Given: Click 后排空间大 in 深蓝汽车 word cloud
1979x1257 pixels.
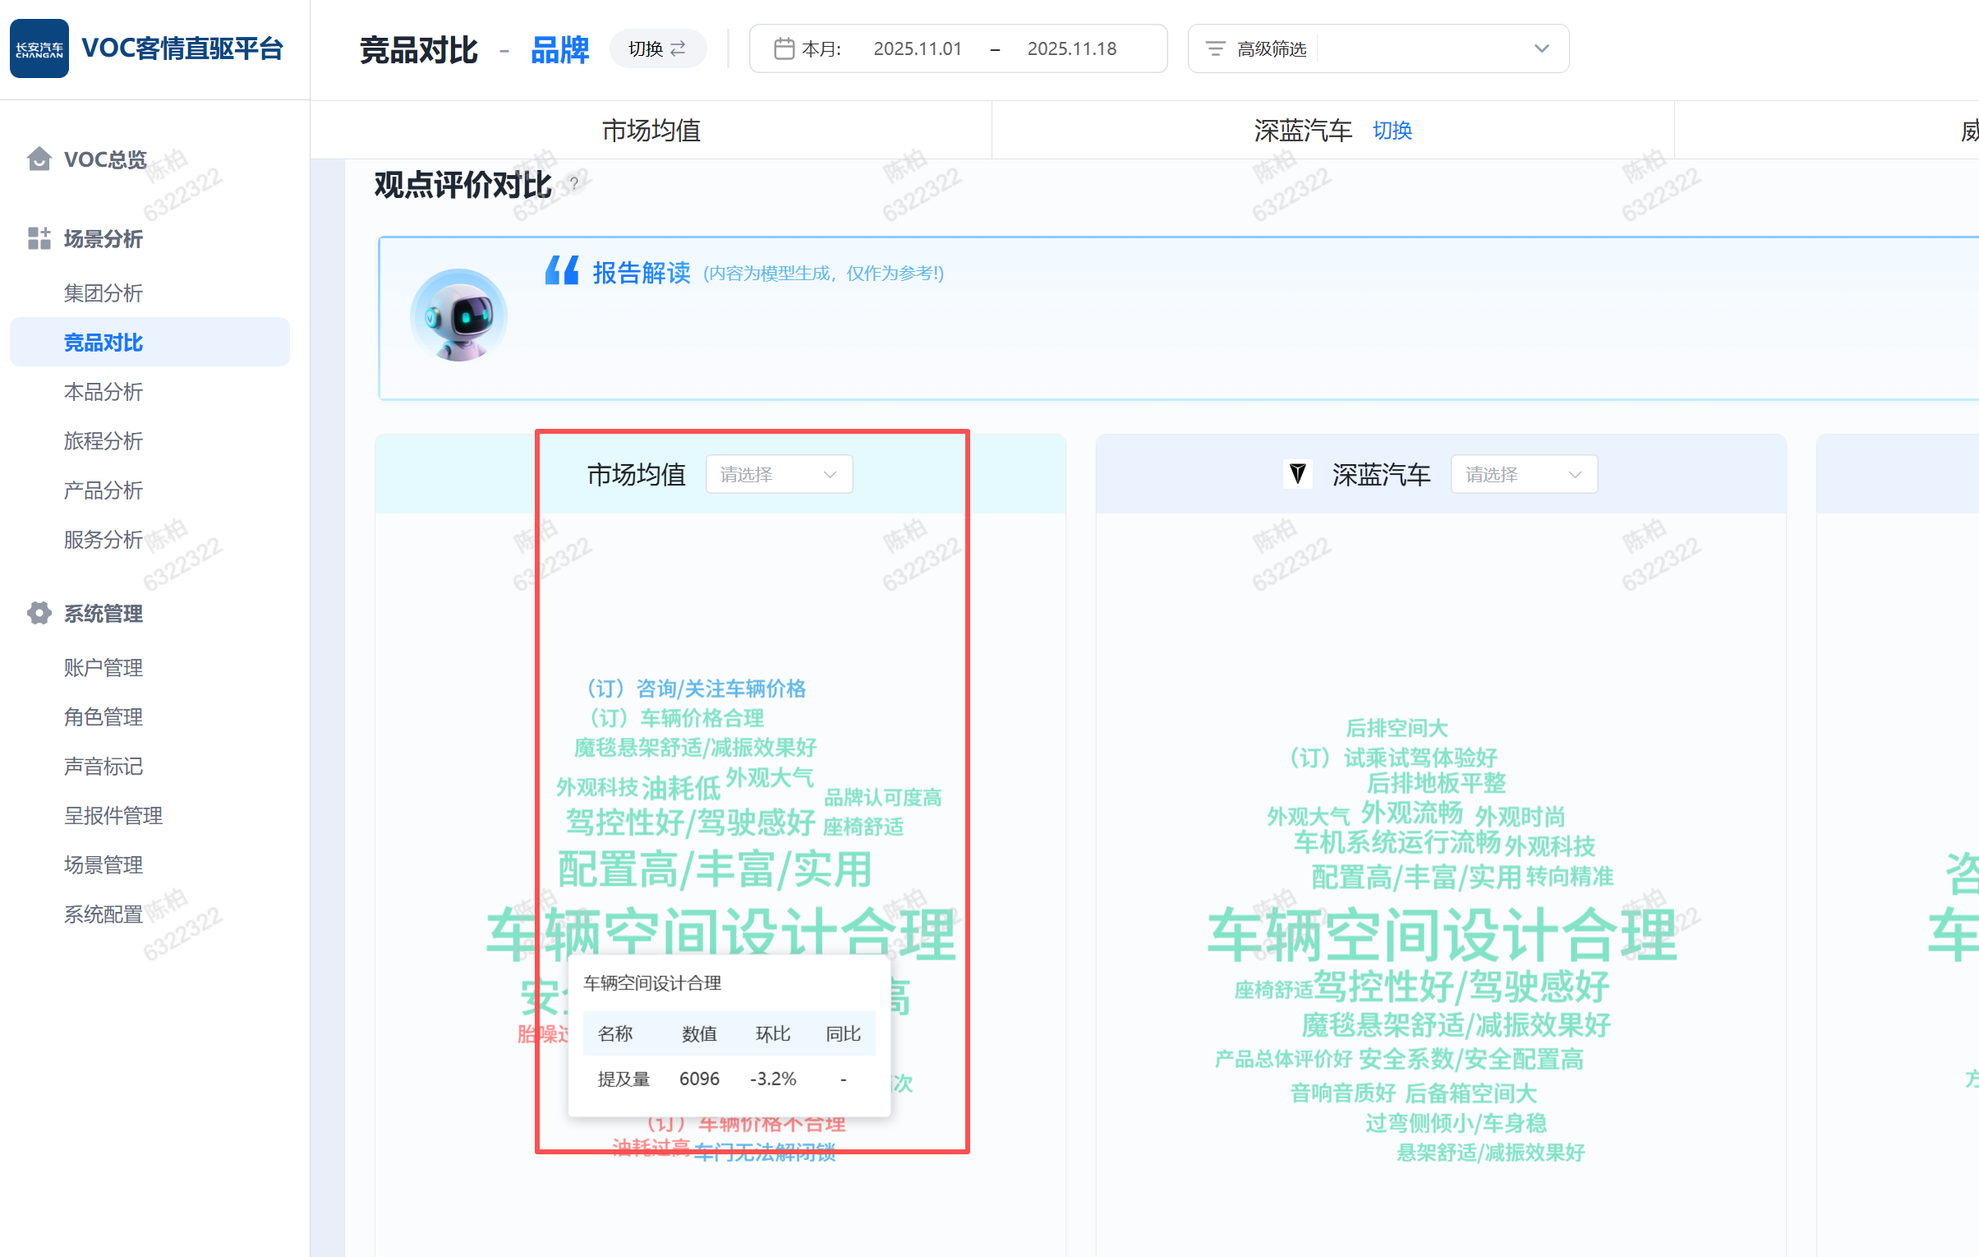Looking at the screenshot, I should coord(1396,728).
